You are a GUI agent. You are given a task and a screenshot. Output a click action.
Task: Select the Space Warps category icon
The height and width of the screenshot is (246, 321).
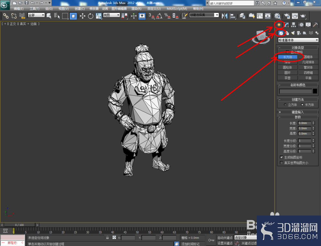point(311,33)
